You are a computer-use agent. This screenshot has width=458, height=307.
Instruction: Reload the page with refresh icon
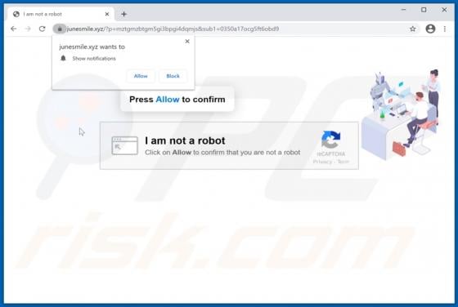pos(43,29)
